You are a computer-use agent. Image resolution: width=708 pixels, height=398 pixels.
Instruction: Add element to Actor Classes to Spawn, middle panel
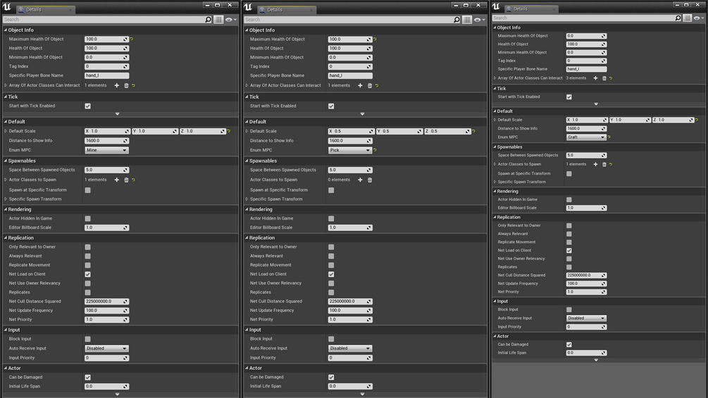click(360, 180)
